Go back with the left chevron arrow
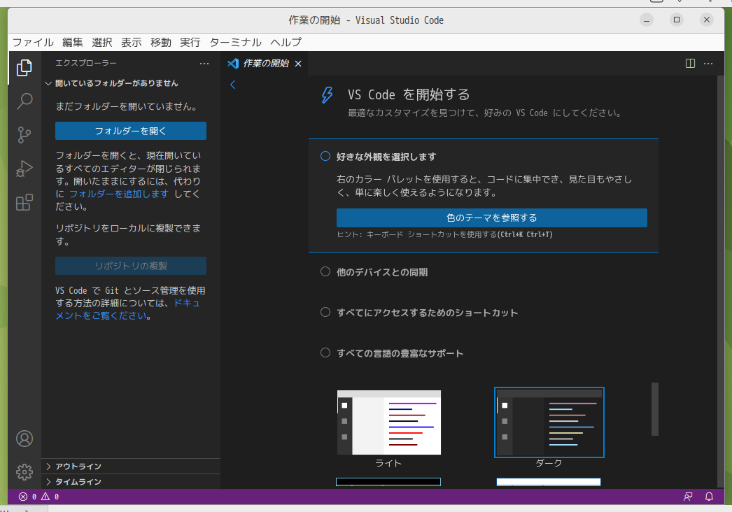This screenshot has height=512, width=732. (232, 85)
